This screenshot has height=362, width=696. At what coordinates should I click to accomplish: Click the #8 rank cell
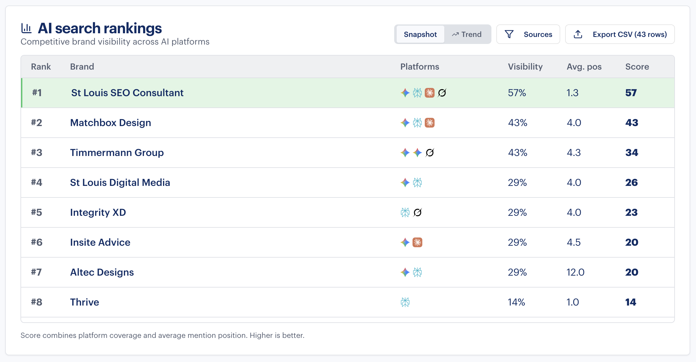pos(36,302)
